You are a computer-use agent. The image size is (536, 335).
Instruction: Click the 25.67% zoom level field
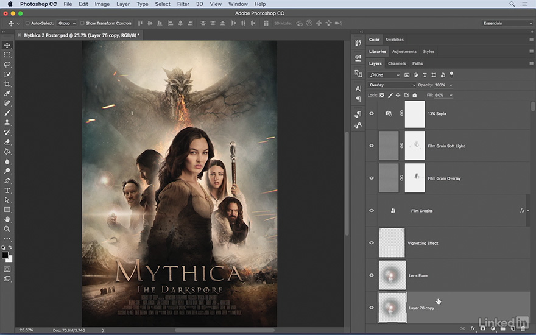[x=27, y=330]
